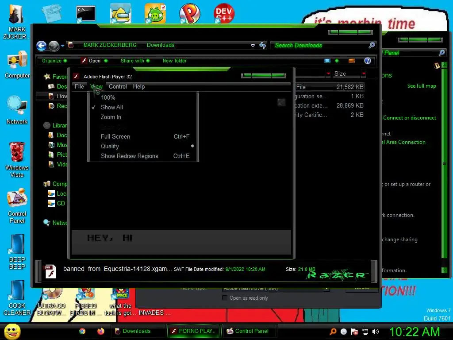453x340 pixels.
Task: Launch the command prompt desktop shortcut
Action: [85, 14]
